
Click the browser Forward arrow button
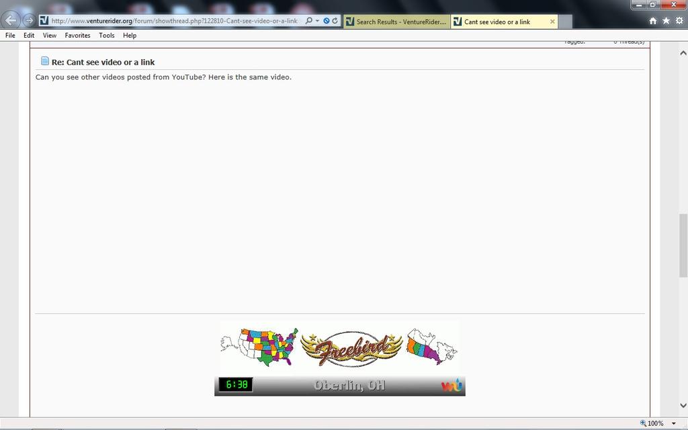(29, 21)
